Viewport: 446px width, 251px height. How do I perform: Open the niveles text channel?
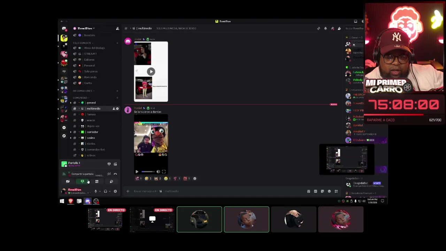[x=95, y=144]
